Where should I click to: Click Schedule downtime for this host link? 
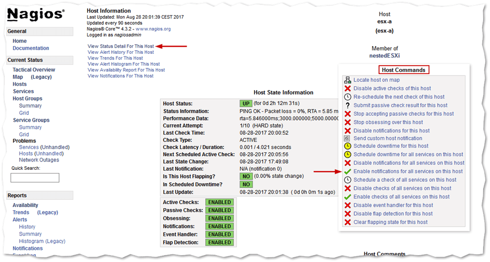click(391, 145)
